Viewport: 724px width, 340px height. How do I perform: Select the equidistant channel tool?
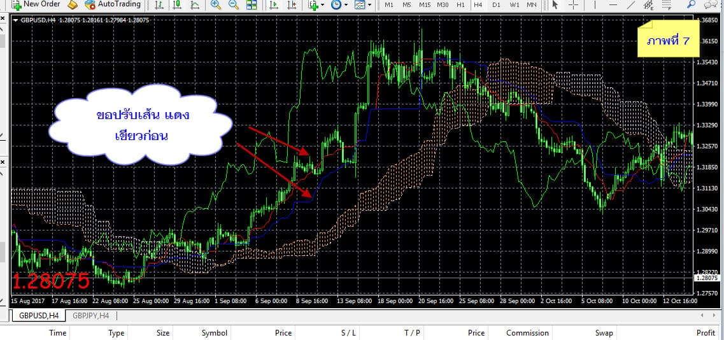pyautogui.click(x=649, y=4)
